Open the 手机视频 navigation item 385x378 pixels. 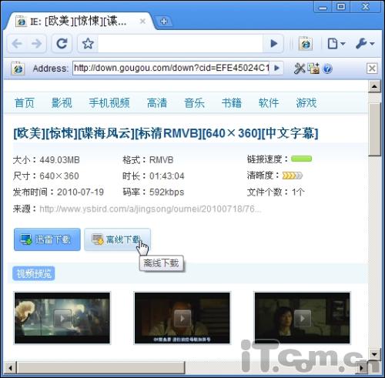tap(109, 103)
